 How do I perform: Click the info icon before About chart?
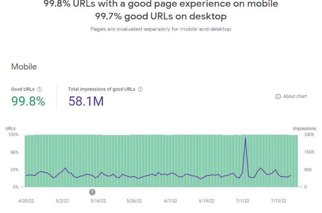[x=278, y=96]
